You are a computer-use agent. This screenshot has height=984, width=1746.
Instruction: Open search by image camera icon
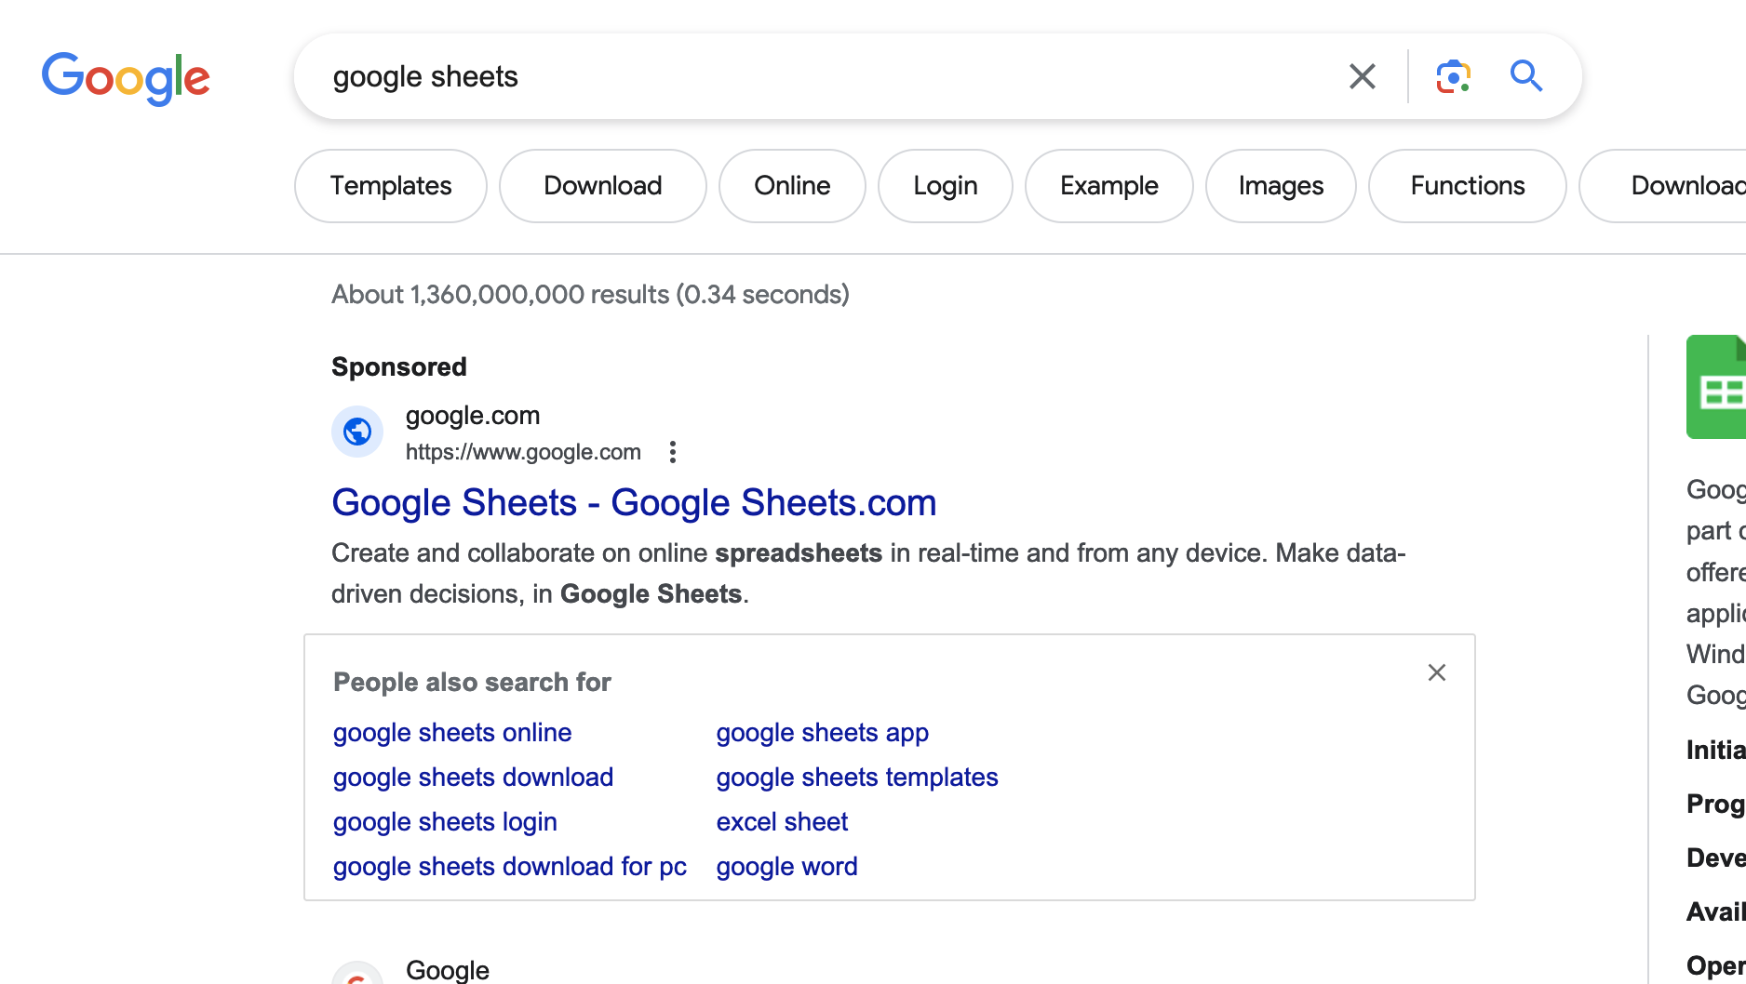(1453, 76)
